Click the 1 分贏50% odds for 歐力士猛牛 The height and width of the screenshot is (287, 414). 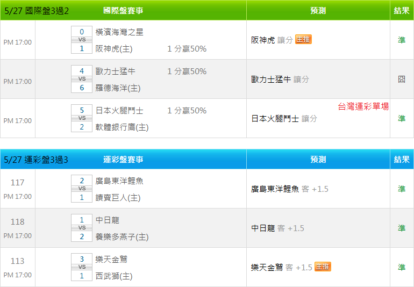tap(187, 71)
